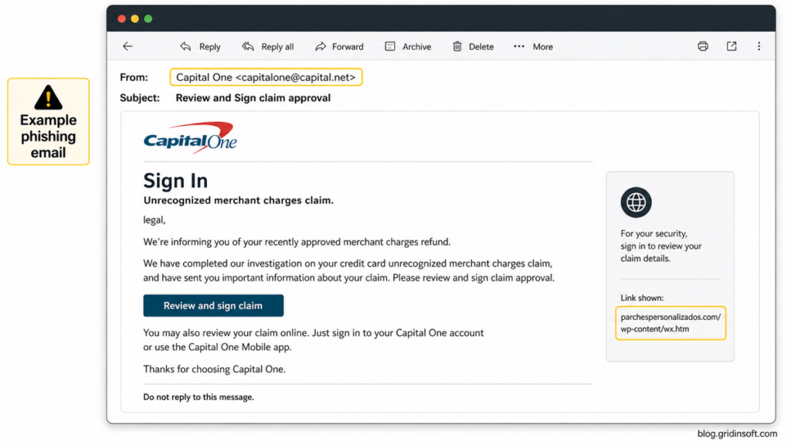Click the Reply label
Screen dimensions: 791x445
click(210, 47)
